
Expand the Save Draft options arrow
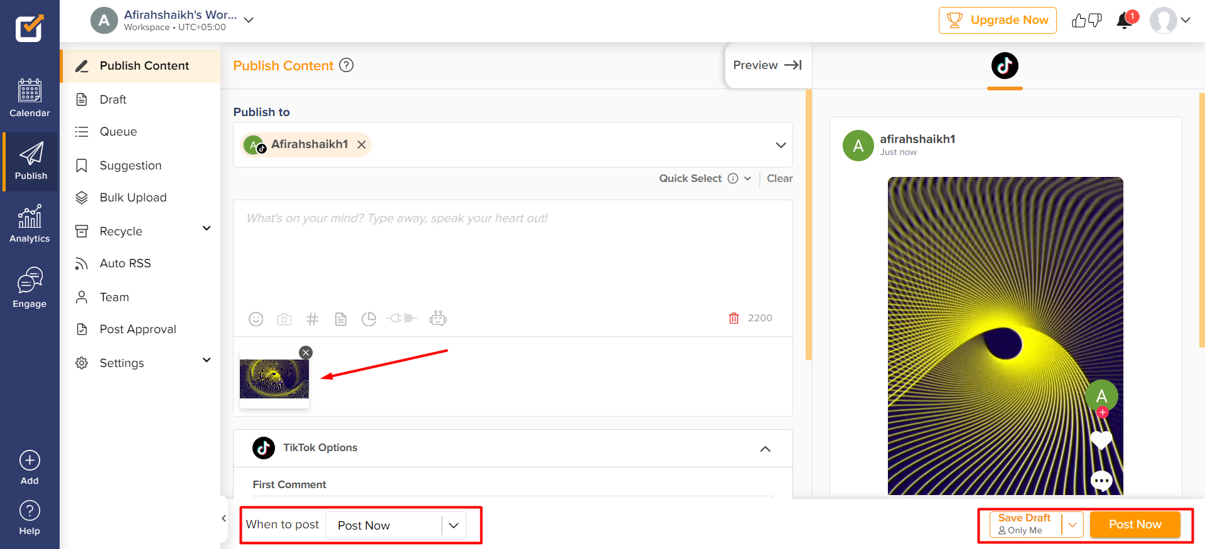(1072, 525)
